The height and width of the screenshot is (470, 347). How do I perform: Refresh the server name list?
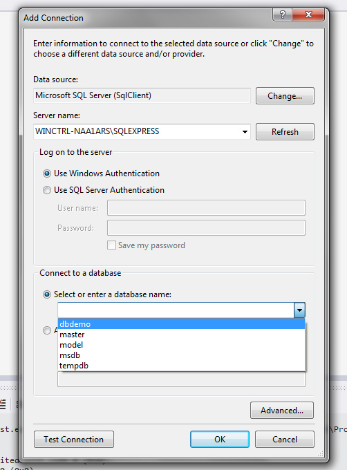(x=285, y=132)
